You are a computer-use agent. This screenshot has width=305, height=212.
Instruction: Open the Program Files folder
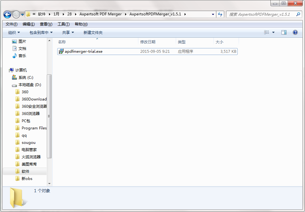pos(31,128)
